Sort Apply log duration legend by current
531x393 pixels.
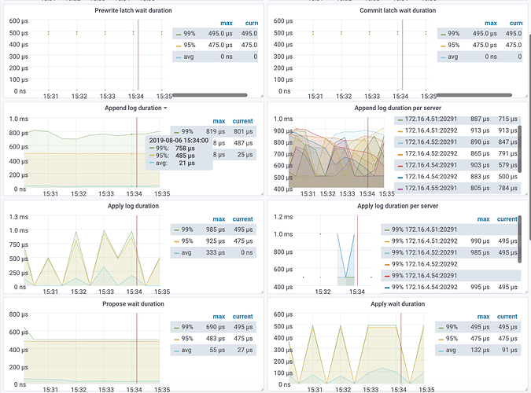point(242,219)
